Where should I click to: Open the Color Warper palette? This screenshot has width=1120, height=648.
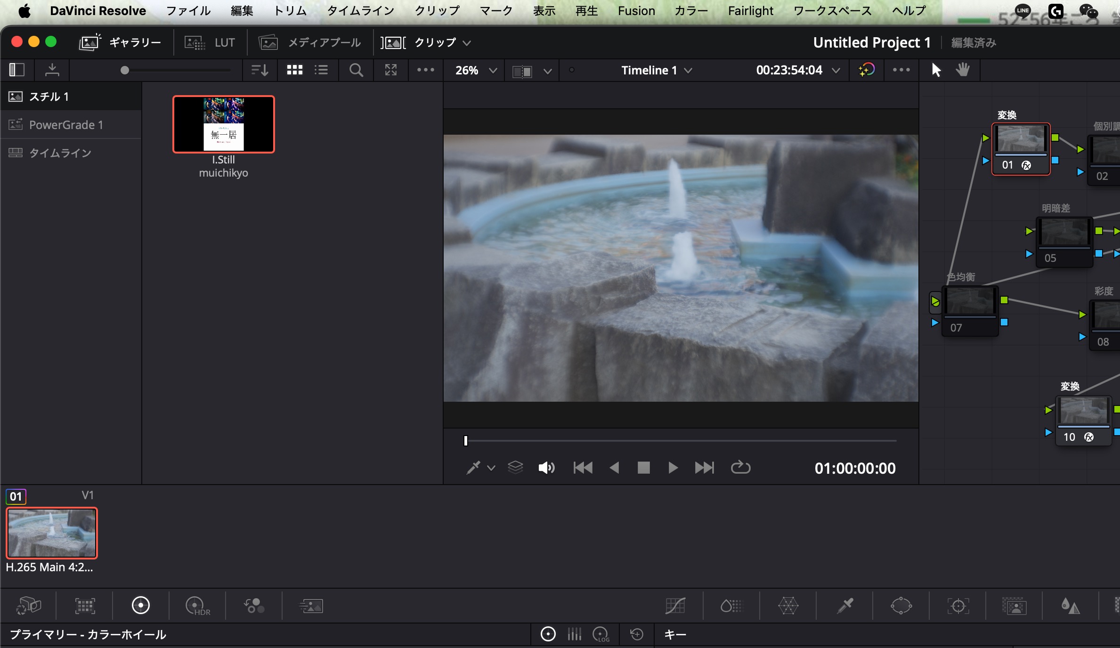(788, 606)
